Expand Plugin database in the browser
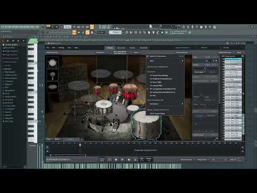The image size is (257, 193). (11, 51)
